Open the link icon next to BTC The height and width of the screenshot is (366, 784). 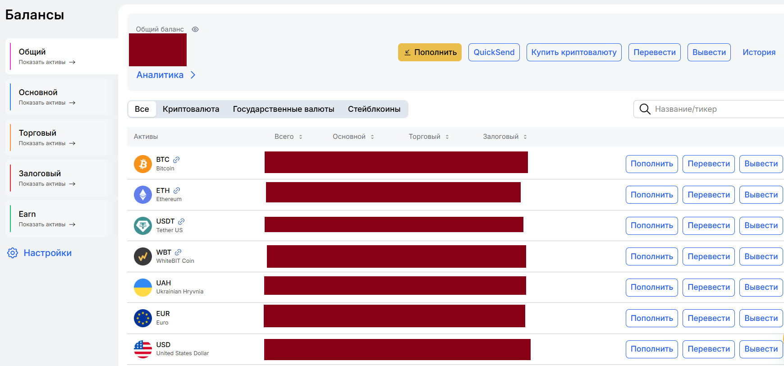(176, 160)
